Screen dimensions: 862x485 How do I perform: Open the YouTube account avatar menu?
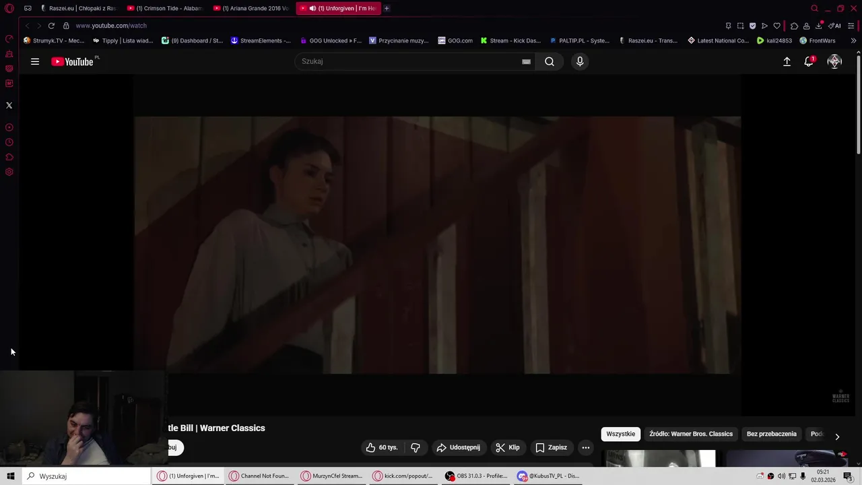point(834,61)
